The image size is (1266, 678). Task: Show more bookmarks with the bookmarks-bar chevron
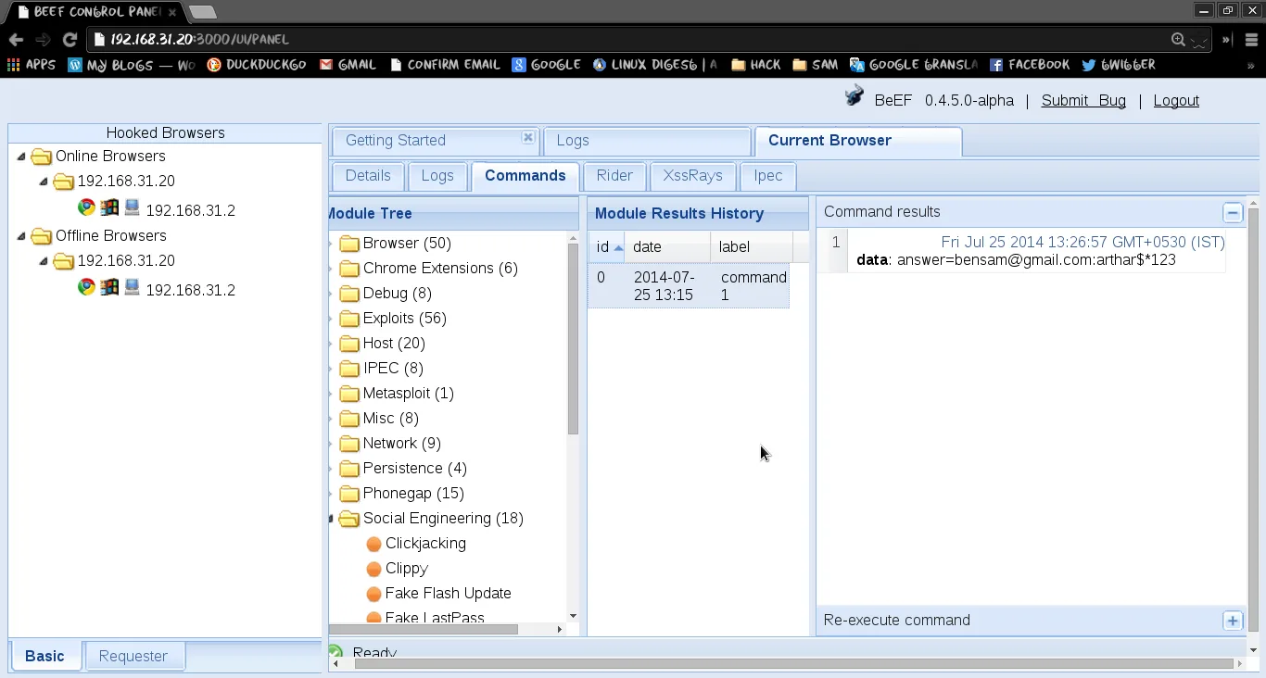pos(1251,65)
